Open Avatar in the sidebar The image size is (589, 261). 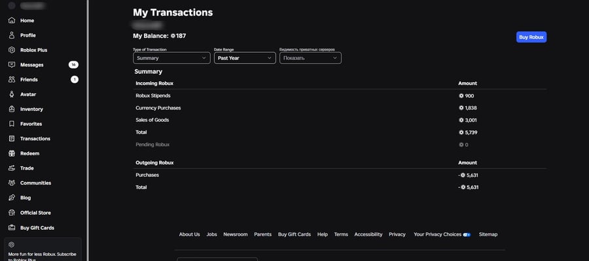[x=28, y=95]
